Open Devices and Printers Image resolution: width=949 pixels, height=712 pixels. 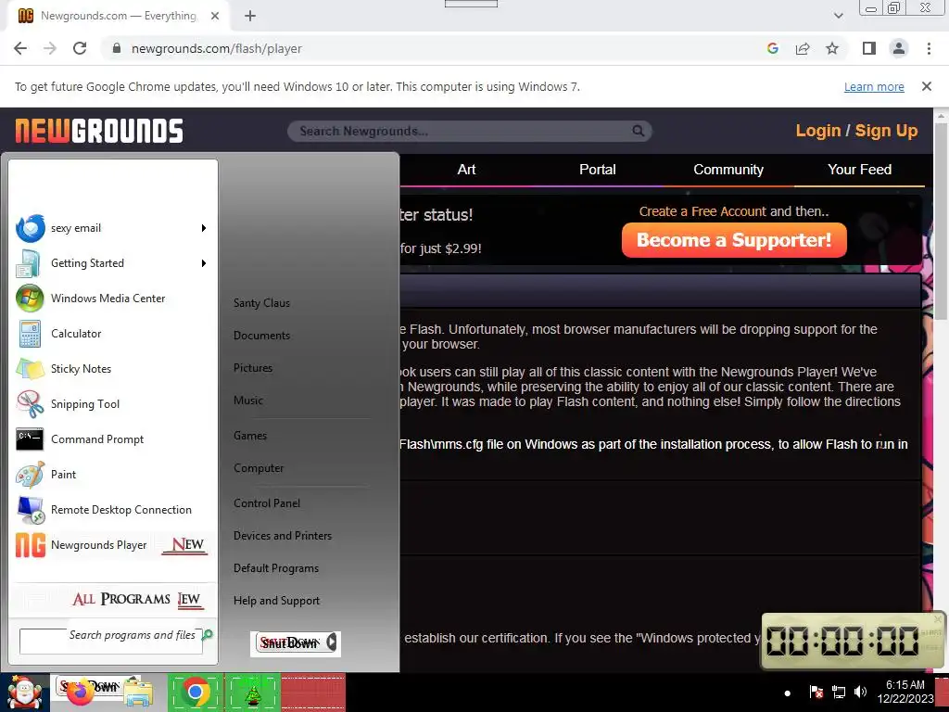coord(283,536)
